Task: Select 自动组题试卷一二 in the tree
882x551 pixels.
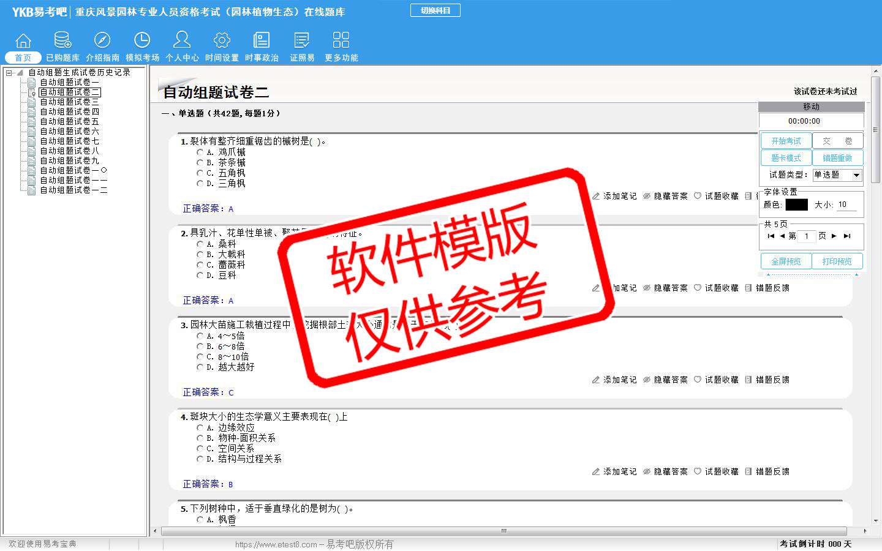Action: [x=73, y=190]
